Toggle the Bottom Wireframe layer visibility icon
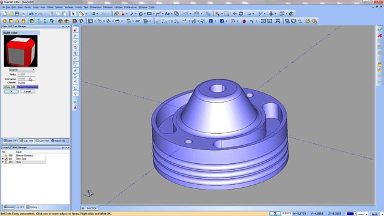The image size is (384, 216). coord(6,155)
